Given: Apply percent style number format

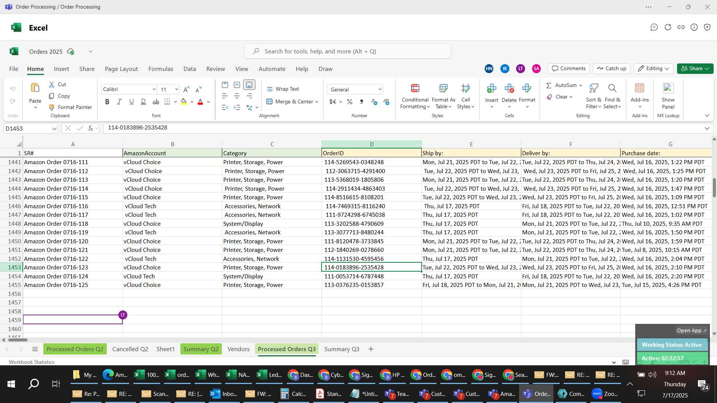Looking at the screenshot, I should coord(350,101).
